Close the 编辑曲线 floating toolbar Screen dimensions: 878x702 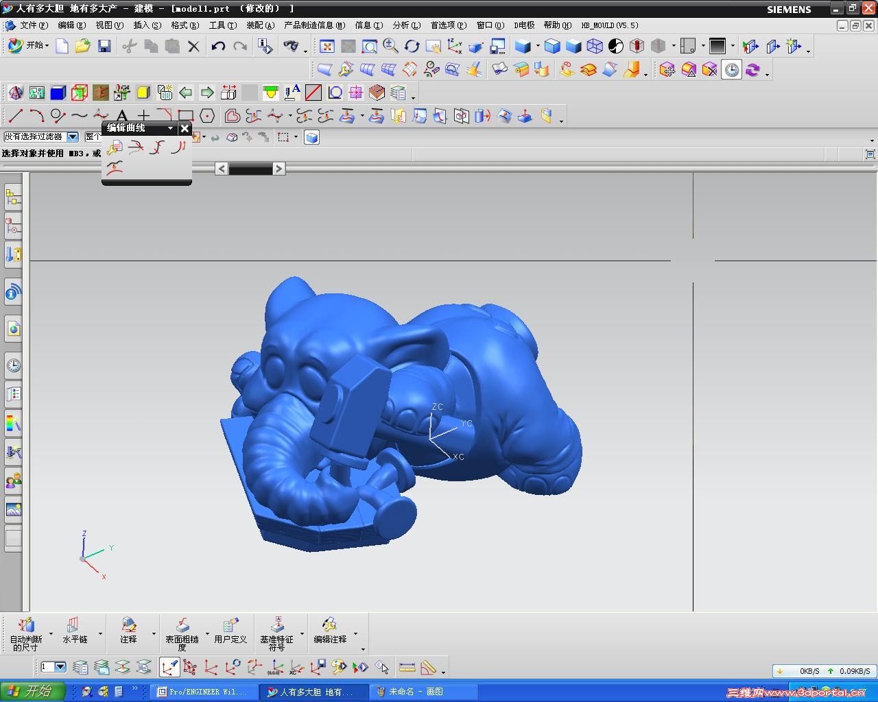(185, 128)
